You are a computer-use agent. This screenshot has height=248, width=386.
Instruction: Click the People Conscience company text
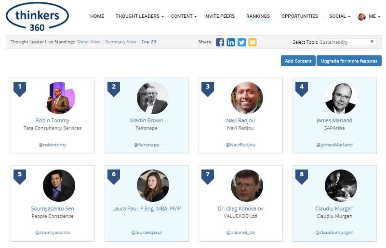53,216
